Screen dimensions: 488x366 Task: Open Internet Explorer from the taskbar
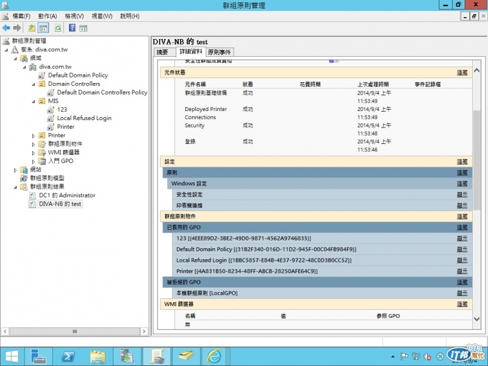tap(215, 356)
